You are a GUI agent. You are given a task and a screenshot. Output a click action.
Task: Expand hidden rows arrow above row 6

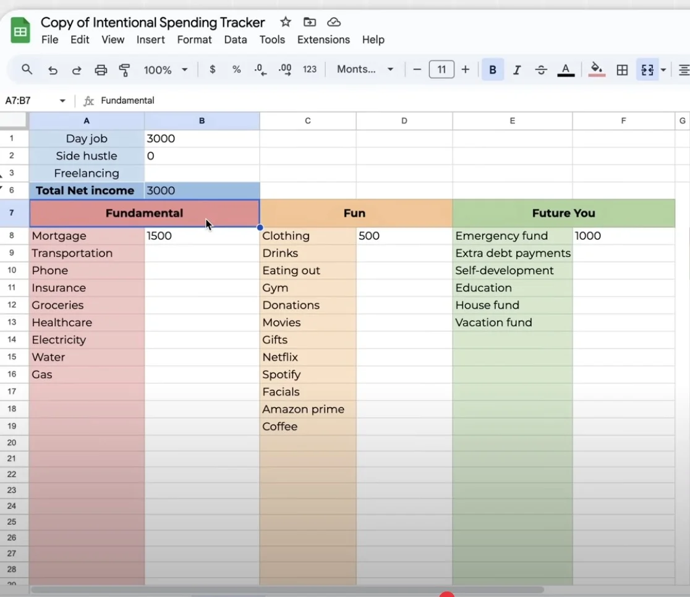pyautogui.click(x=1, y=188)
